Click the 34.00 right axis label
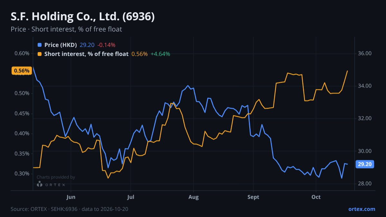 click(x=365, y=86)
